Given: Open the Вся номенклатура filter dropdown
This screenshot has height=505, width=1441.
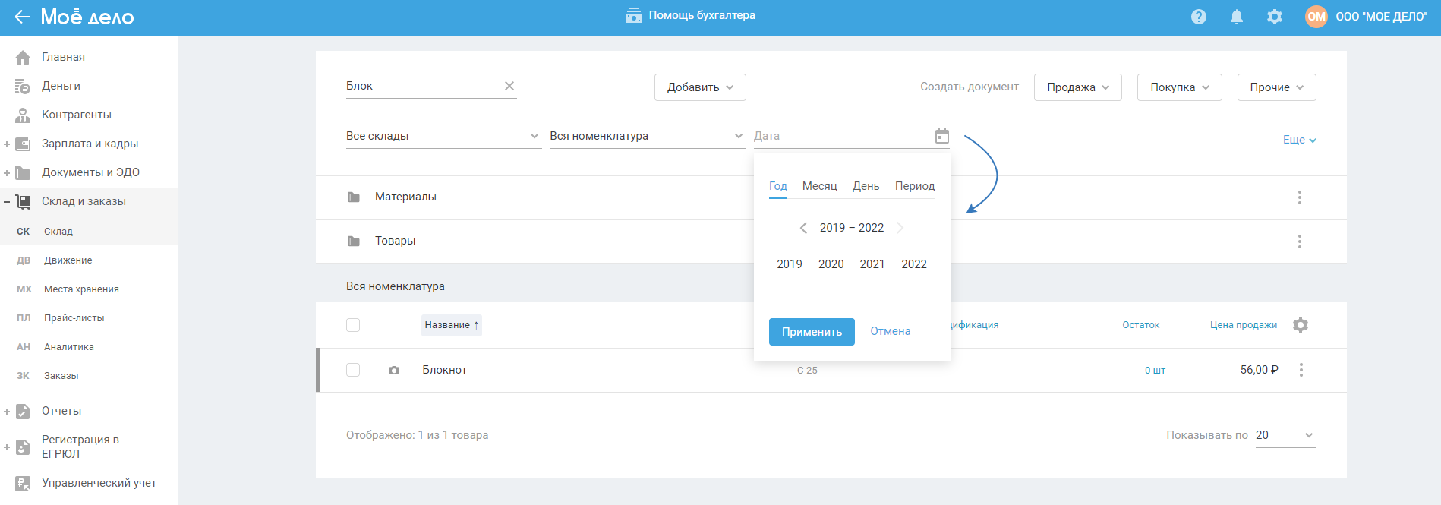Looking at the screenshot, I should [x=647, y=136].
